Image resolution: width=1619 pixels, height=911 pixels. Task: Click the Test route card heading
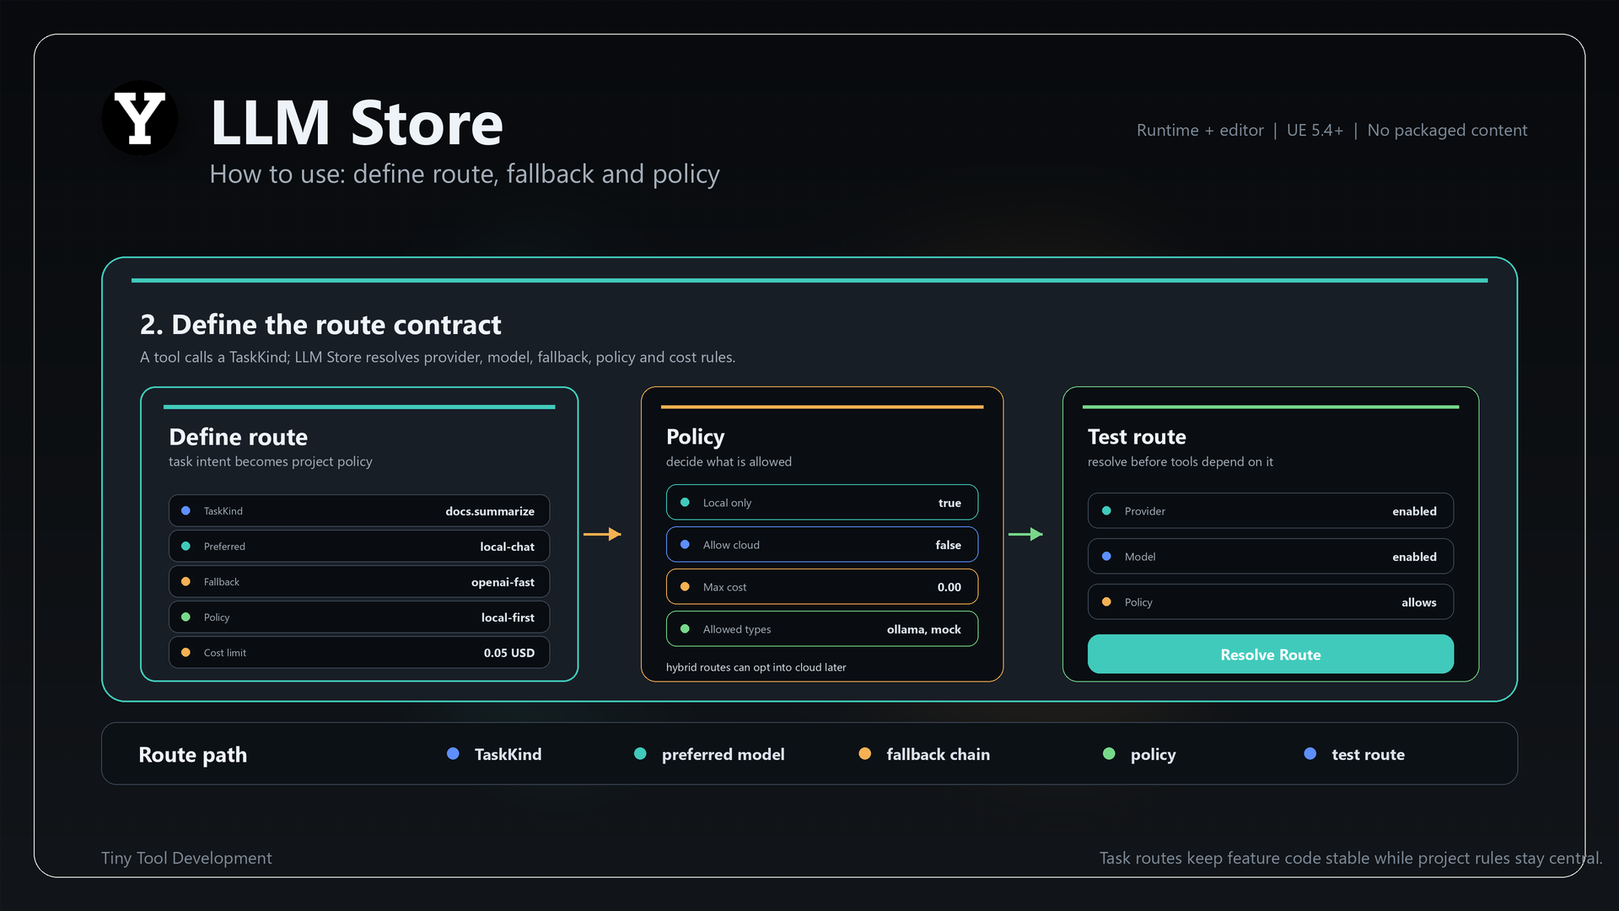pos(1137,437)
